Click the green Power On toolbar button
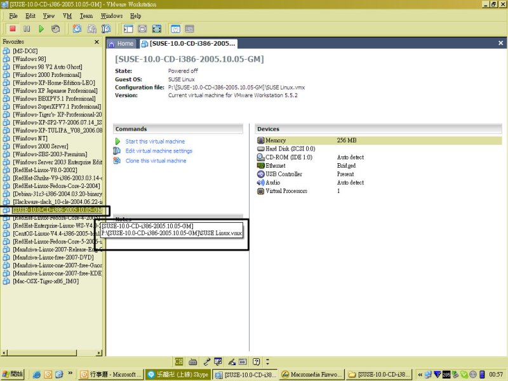The width and height of the screenshot is (508, 381). (x=41, y=29)
